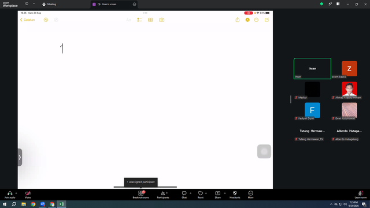
Task: Click camera icon in Notes toolbar
Action: (161, 20)
